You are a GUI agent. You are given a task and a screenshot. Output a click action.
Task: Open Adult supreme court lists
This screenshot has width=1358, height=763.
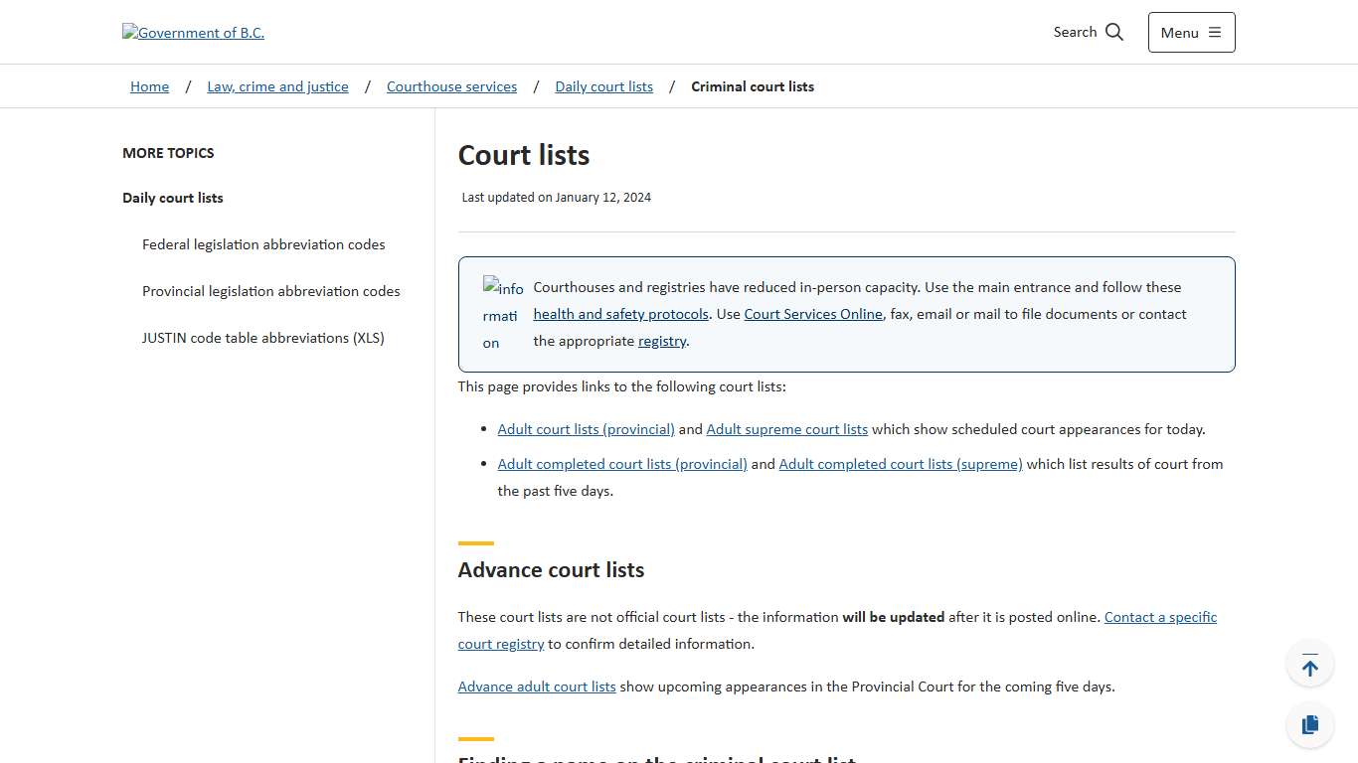coord(786,429)
